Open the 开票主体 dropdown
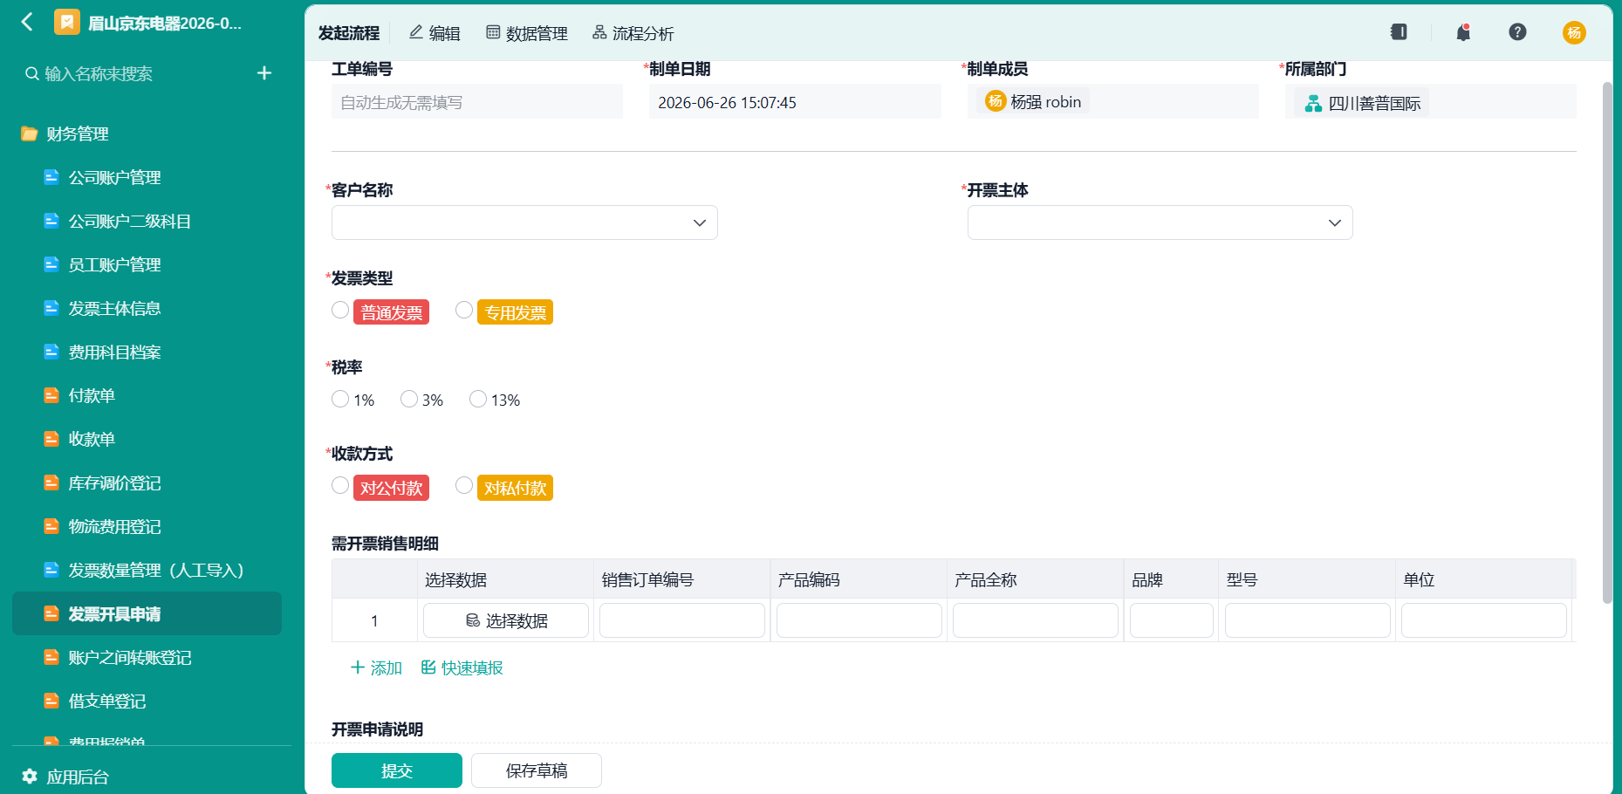The image size is (1622, 794). click(x=1160, y=222)
